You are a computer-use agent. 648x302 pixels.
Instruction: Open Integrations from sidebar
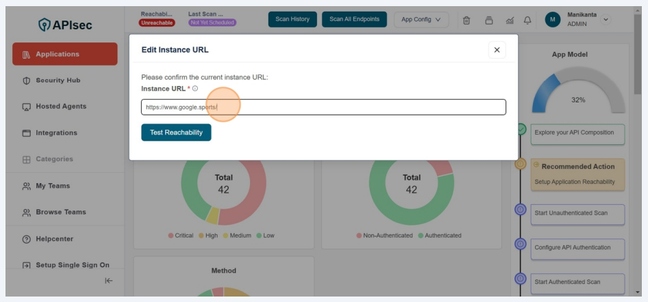point(56,133)
